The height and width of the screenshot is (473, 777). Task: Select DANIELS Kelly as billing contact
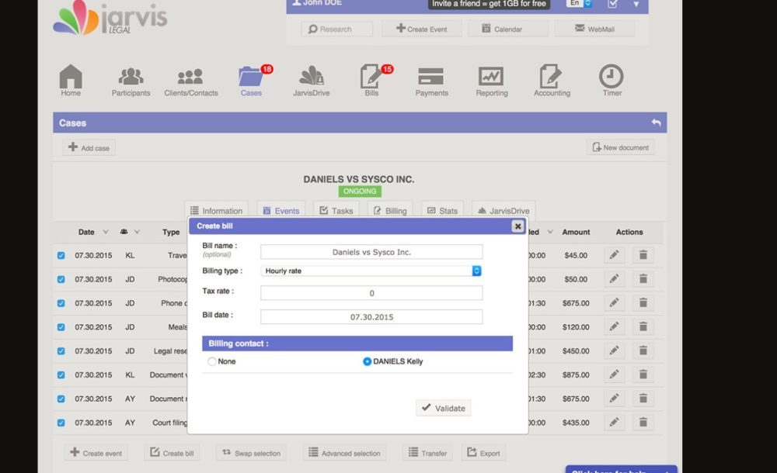click(368, 361)
